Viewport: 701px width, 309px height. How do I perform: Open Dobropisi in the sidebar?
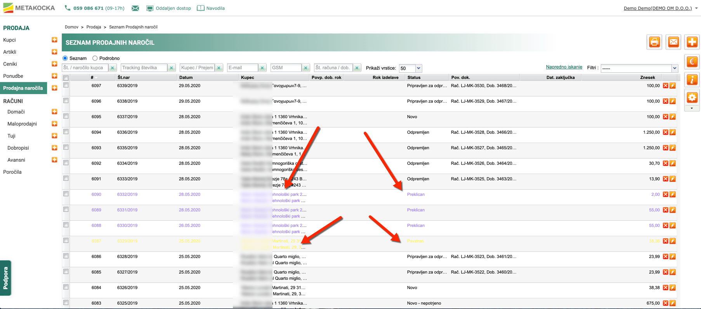18,148
